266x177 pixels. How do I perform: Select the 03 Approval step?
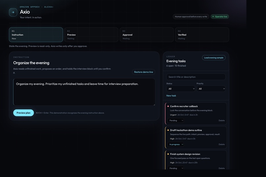(x=147, y=35)
